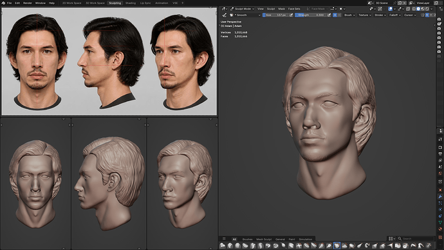Toggle viewport gizmos
The image size is (444, 250).
(380, 9)
